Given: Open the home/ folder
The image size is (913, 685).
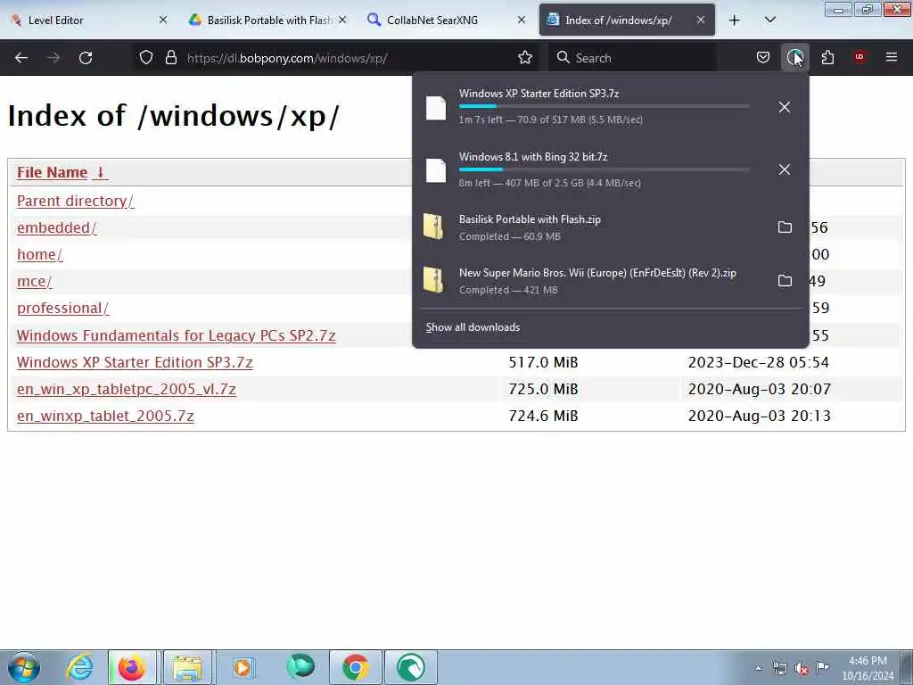Looking at the screenshot, I should click(x=39, y=254).
